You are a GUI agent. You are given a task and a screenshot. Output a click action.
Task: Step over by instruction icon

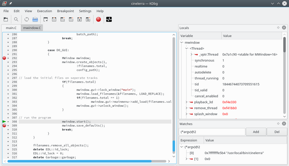[88, 19]
